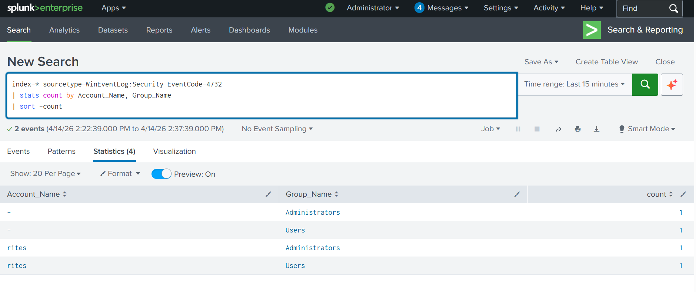Screen dimensions: 696x292
Task: Expand the No Event Sampling menu
Action: 277,129
